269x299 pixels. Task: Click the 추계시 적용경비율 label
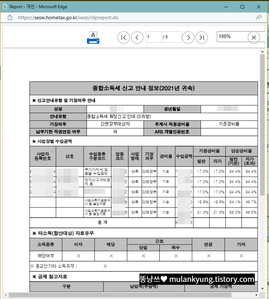point(172,124)
